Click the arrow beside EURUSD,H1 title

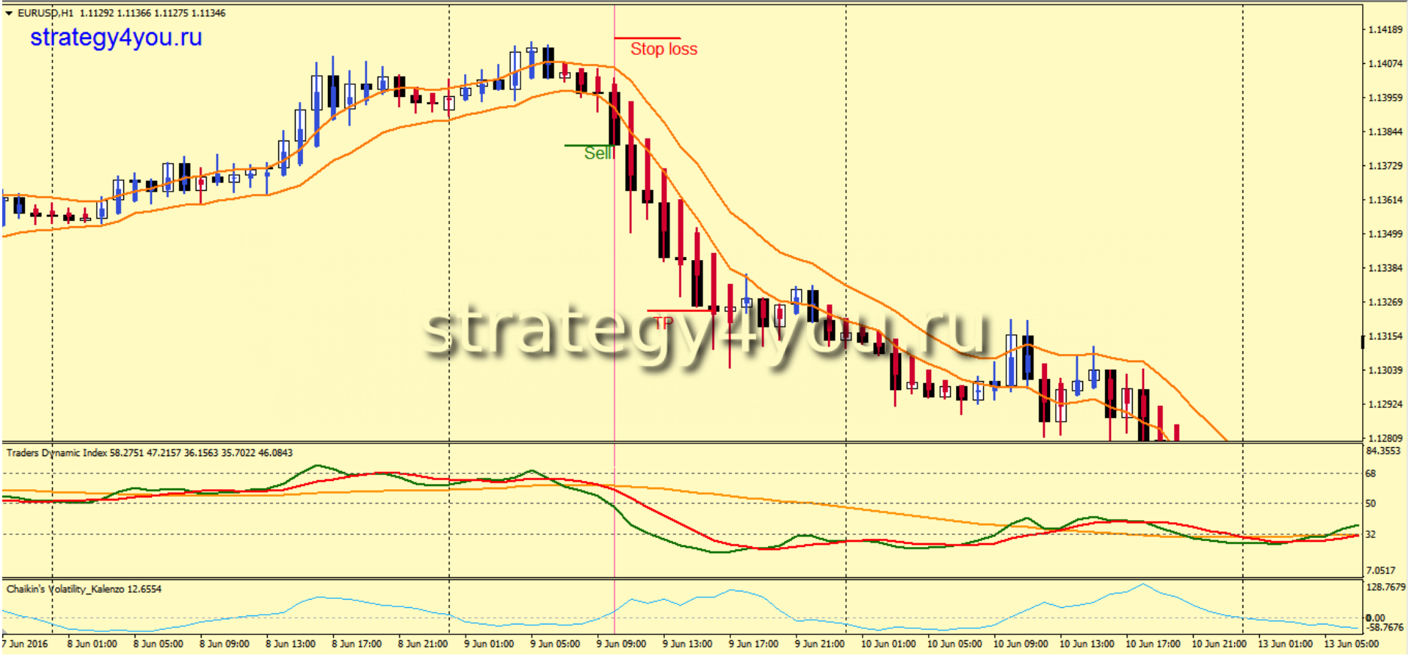click(x=9, y=13)
